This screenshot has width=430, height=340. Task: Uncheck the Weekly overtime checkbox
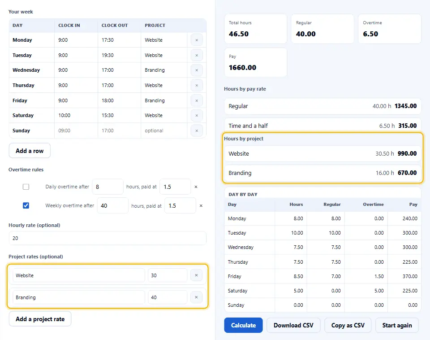pos(26,205)
